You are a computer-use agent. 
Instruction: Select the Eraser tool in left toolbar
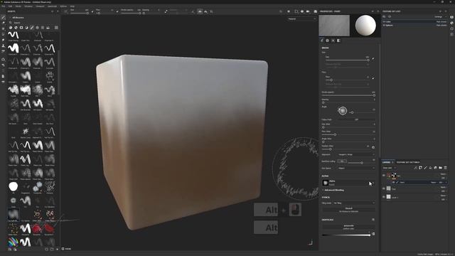pos(3,23)
